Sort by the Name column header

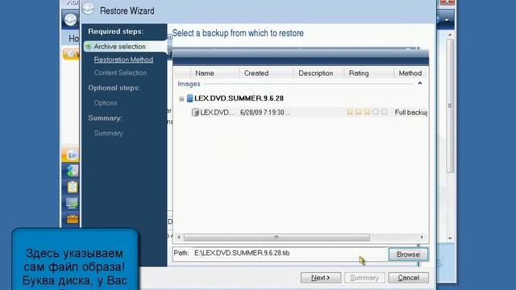click(214, 73)
